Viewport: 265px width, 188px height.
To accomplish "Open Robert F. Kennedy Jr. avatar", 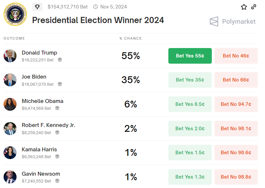I will (10, 129).
